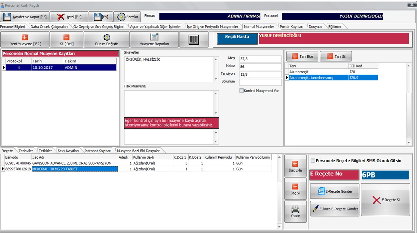The image size is (417, 233).
Task: Switch to the Tetkikler tab
Action: [45, 151]
